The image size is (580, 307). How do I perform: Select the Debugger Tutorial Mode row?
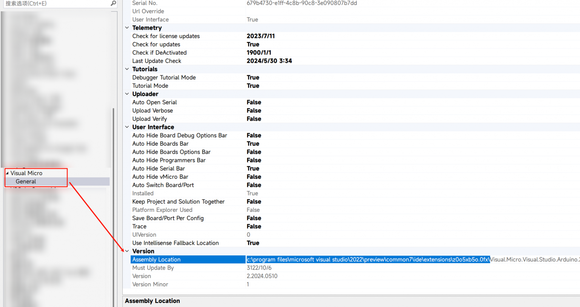(164, 77)
